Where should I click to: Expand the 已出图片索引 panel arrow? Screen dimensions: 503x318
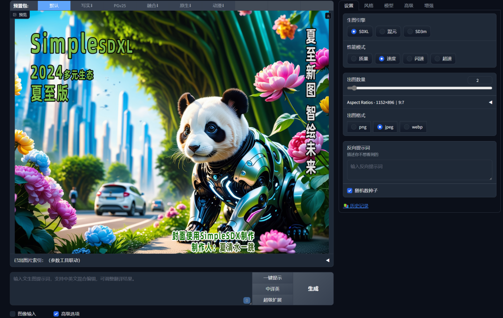327,260
